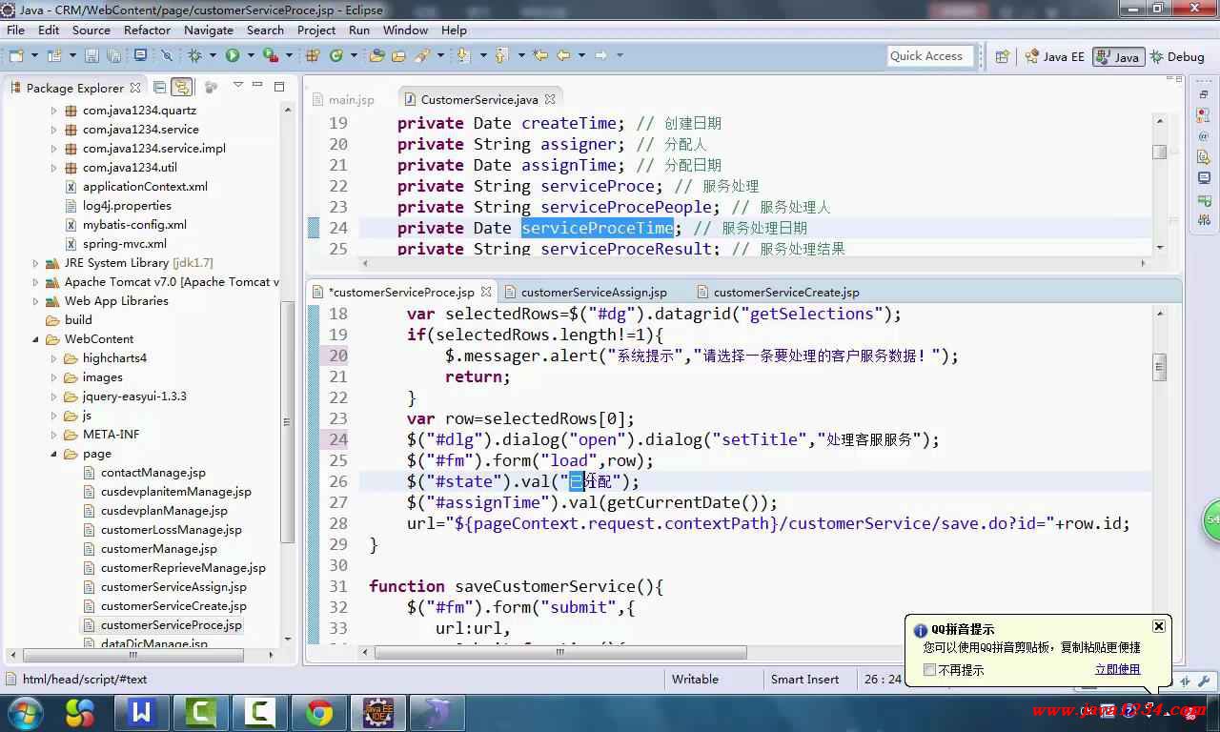Collapse the WebContent folder
Screen dimensions: 1220x732
[x=36, y=339]
